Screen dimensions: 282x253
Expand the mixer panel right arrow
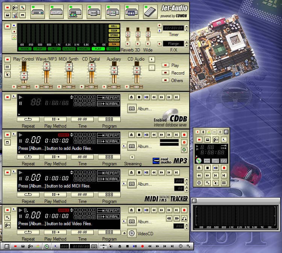click(x=152, y=59)
